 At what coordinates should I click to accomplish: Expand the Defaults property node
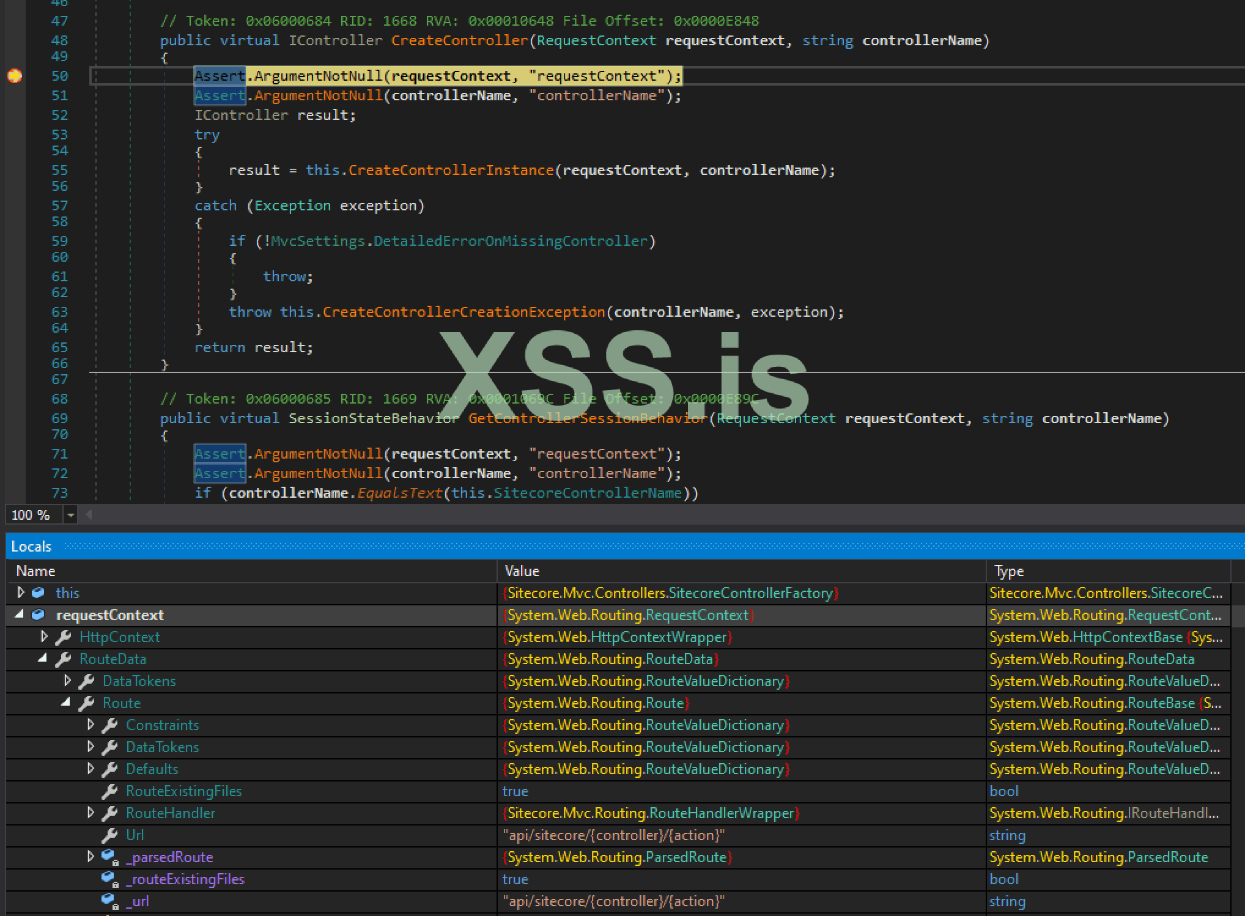tap(91, 769)
